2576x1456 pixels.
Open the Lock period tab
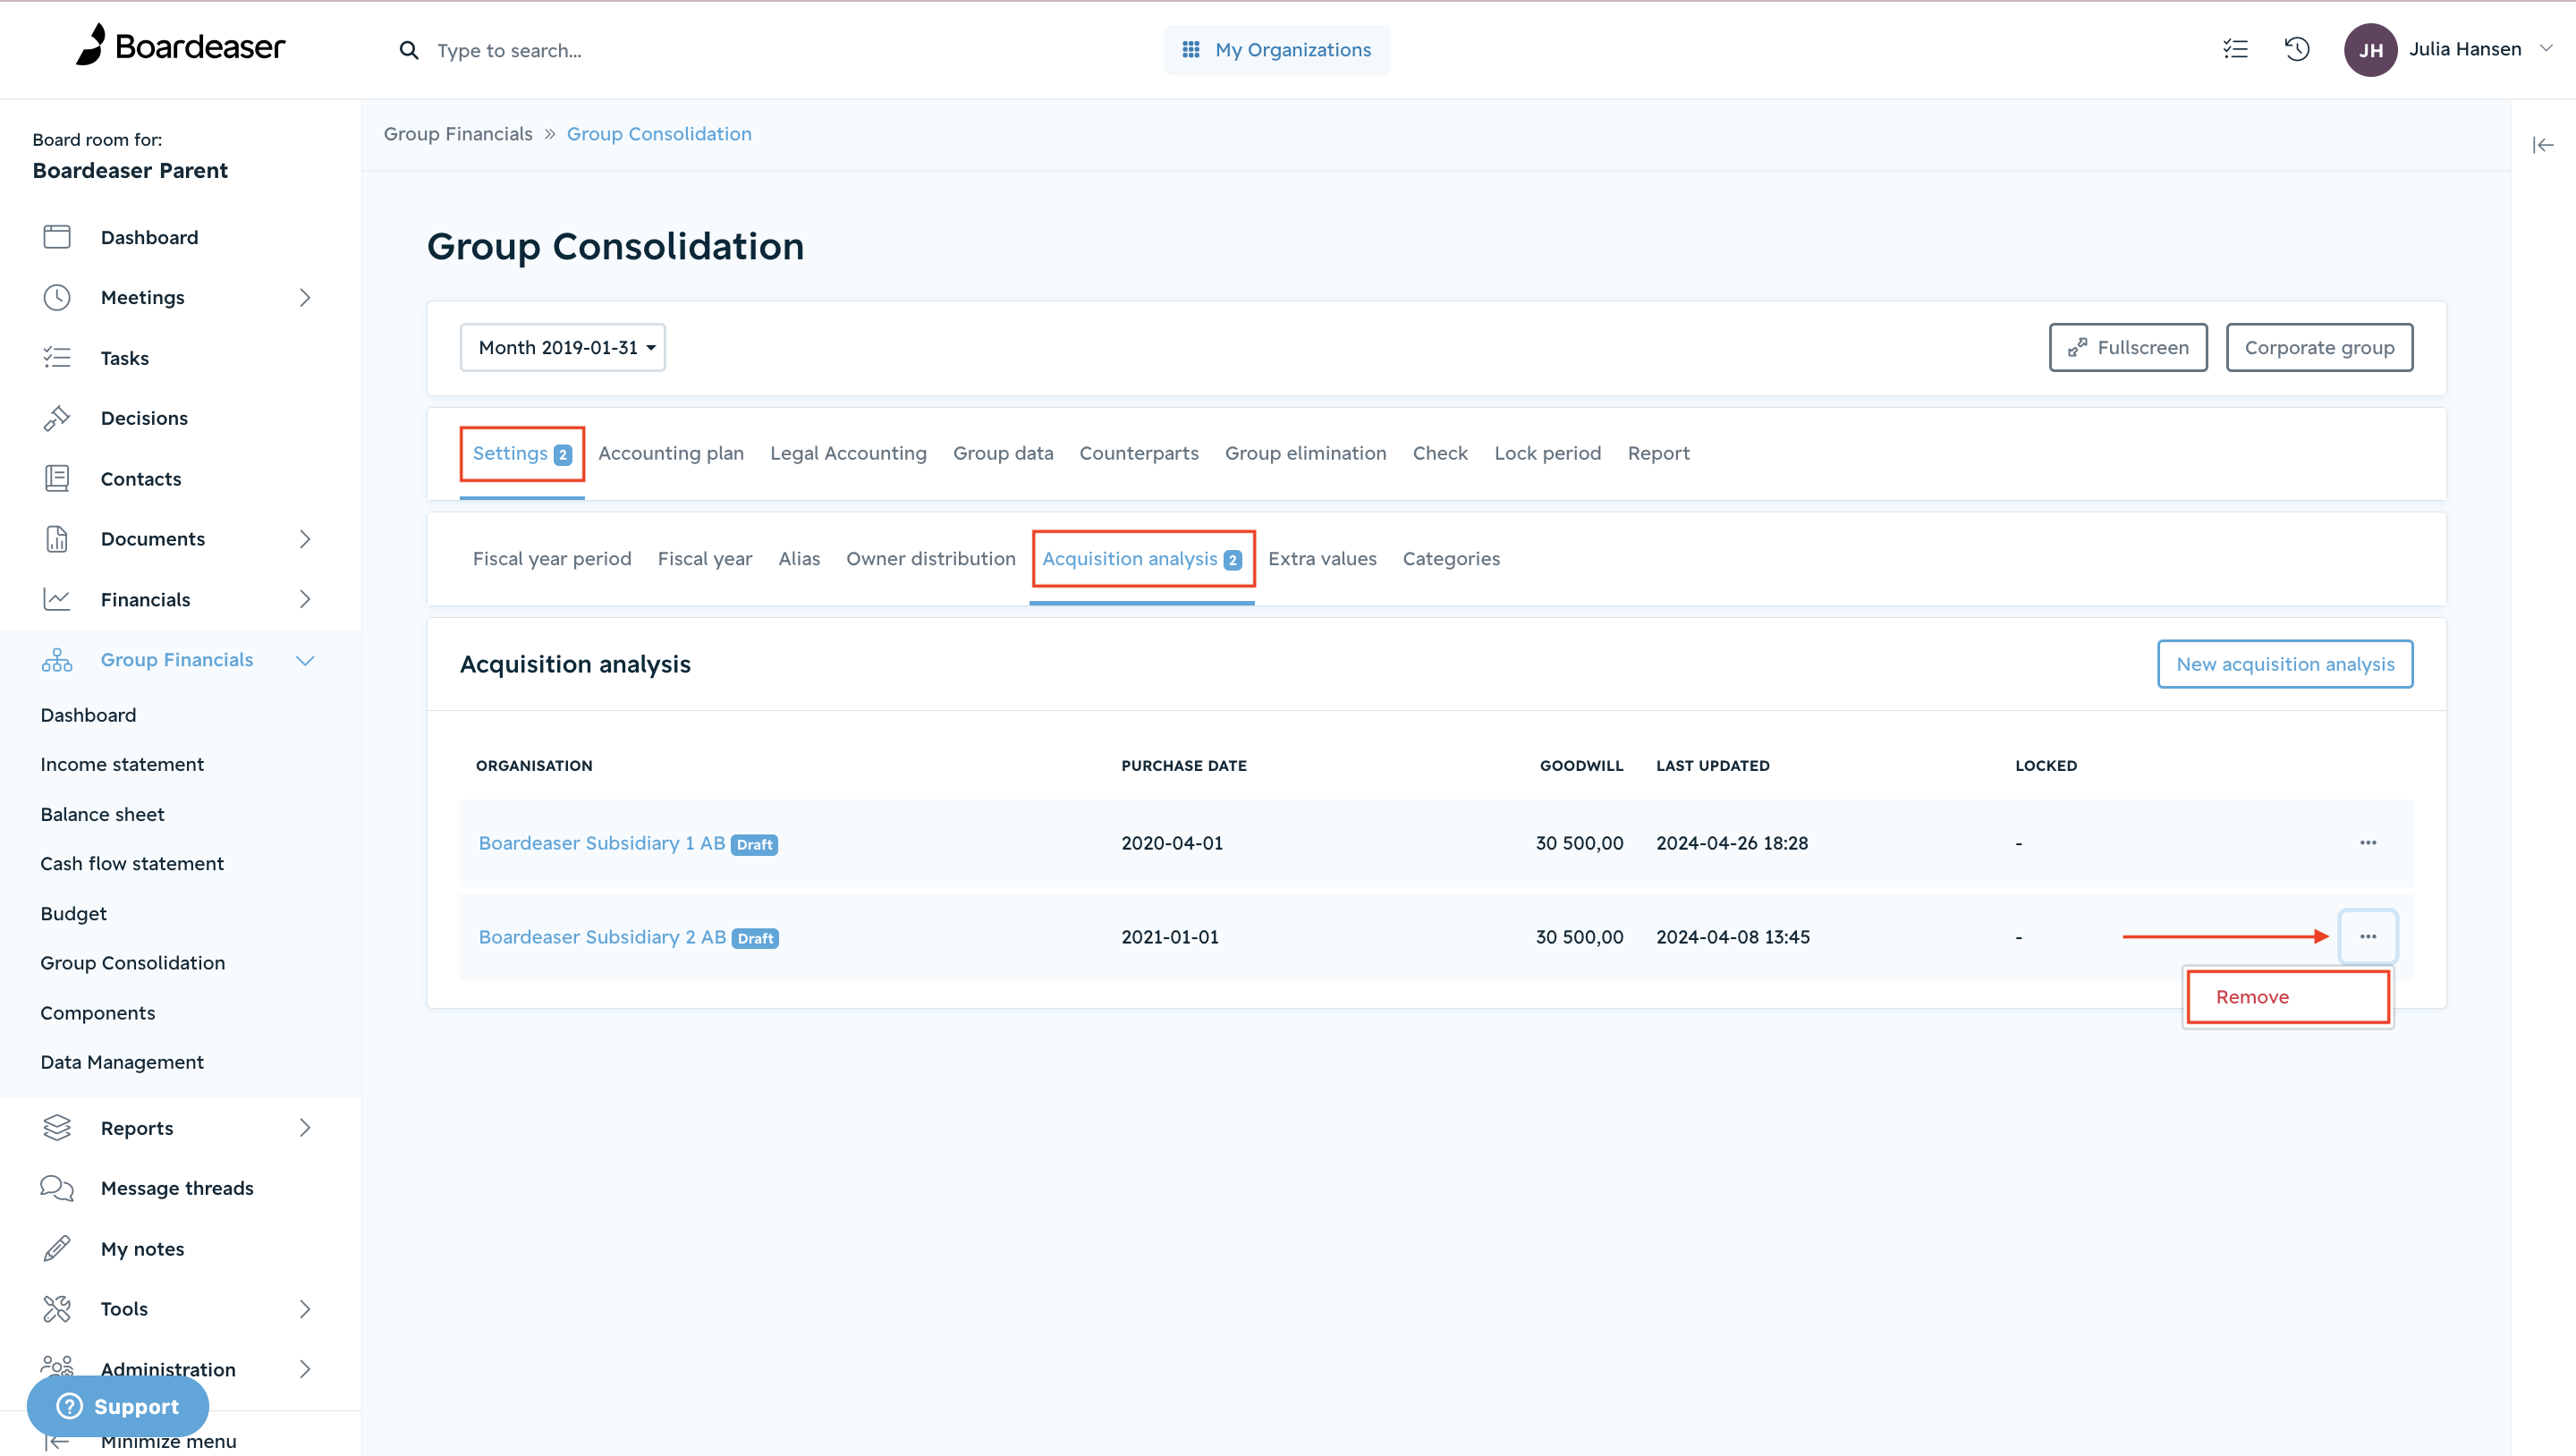(1548, 454)
